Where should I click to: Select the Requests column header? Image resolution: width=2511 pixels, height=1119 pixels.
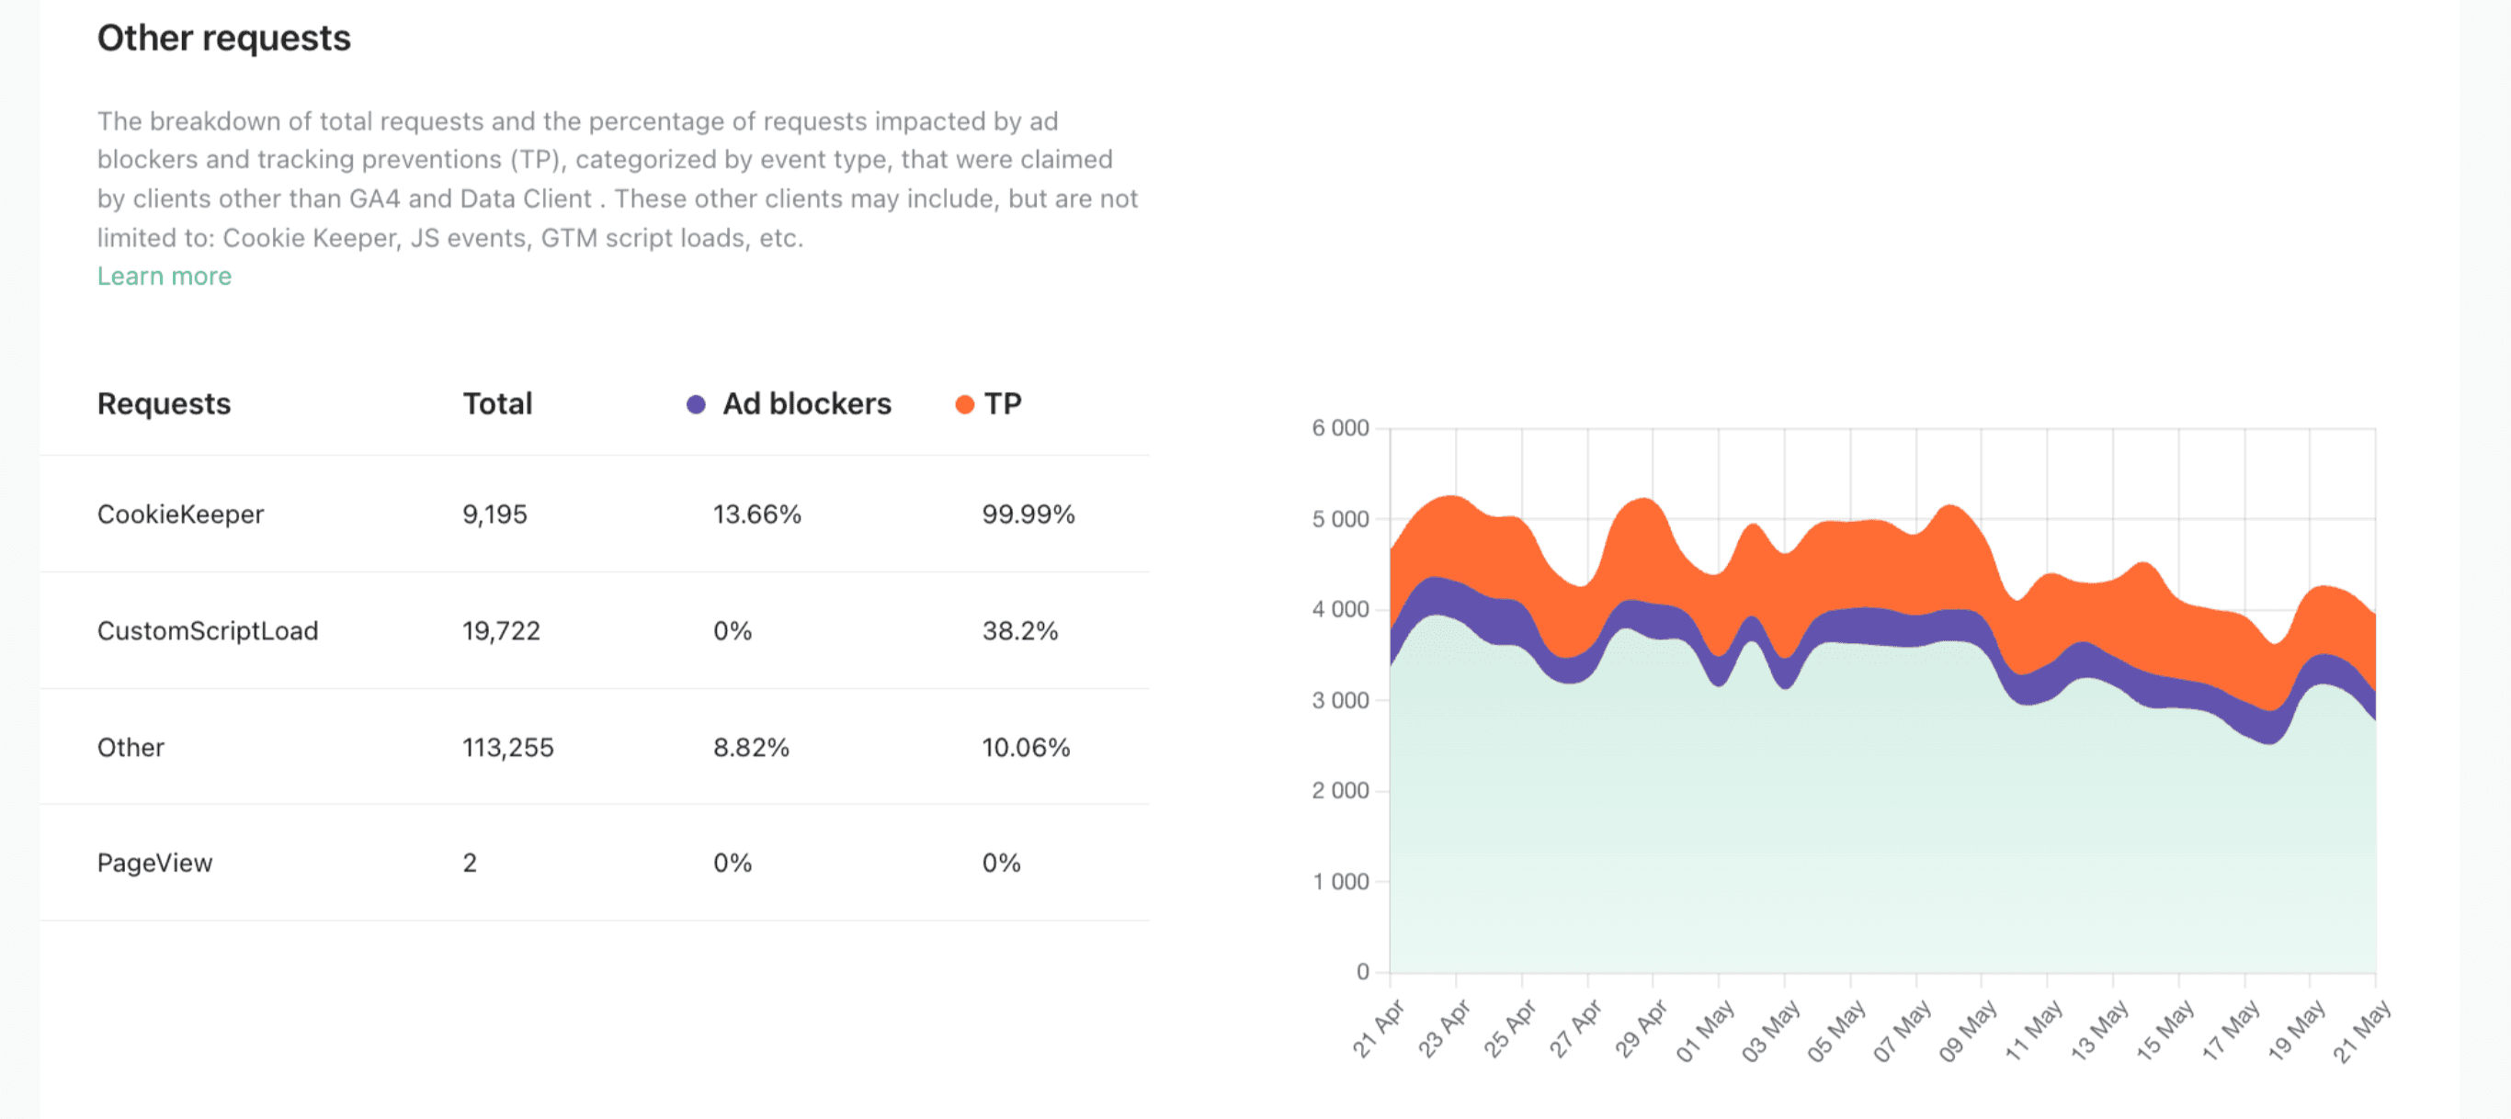[x=164, y=403]
